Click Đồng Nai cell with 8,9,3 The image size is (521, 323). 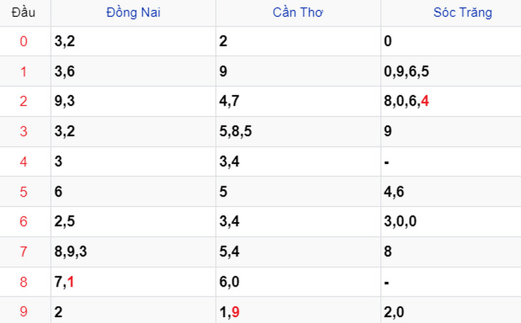click(x=134, y=251)
